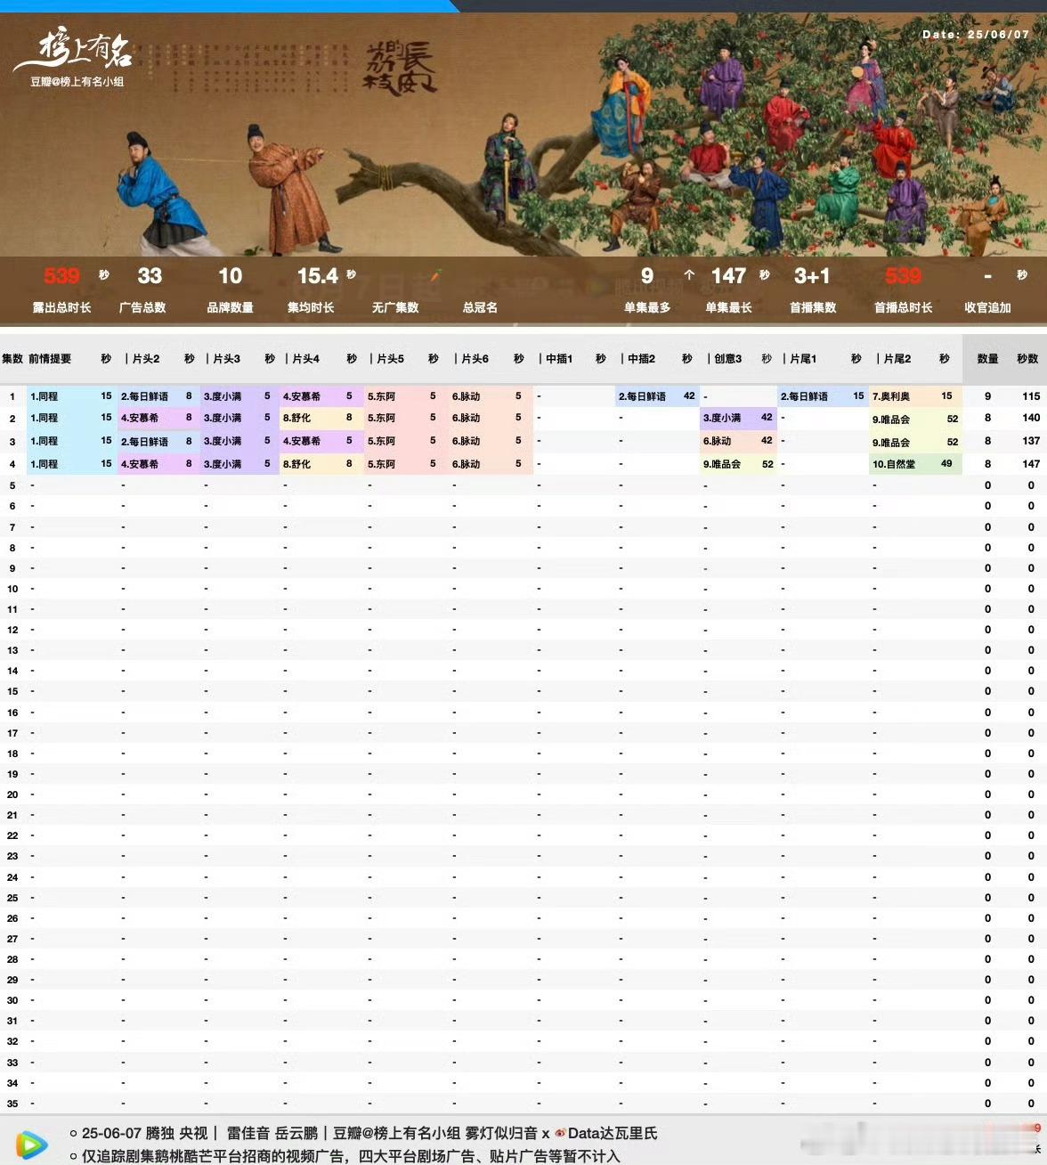Screen dimensions: 1047x1165
Task: Select the 15.4 集均时长 value
Action: pos(318,276)
